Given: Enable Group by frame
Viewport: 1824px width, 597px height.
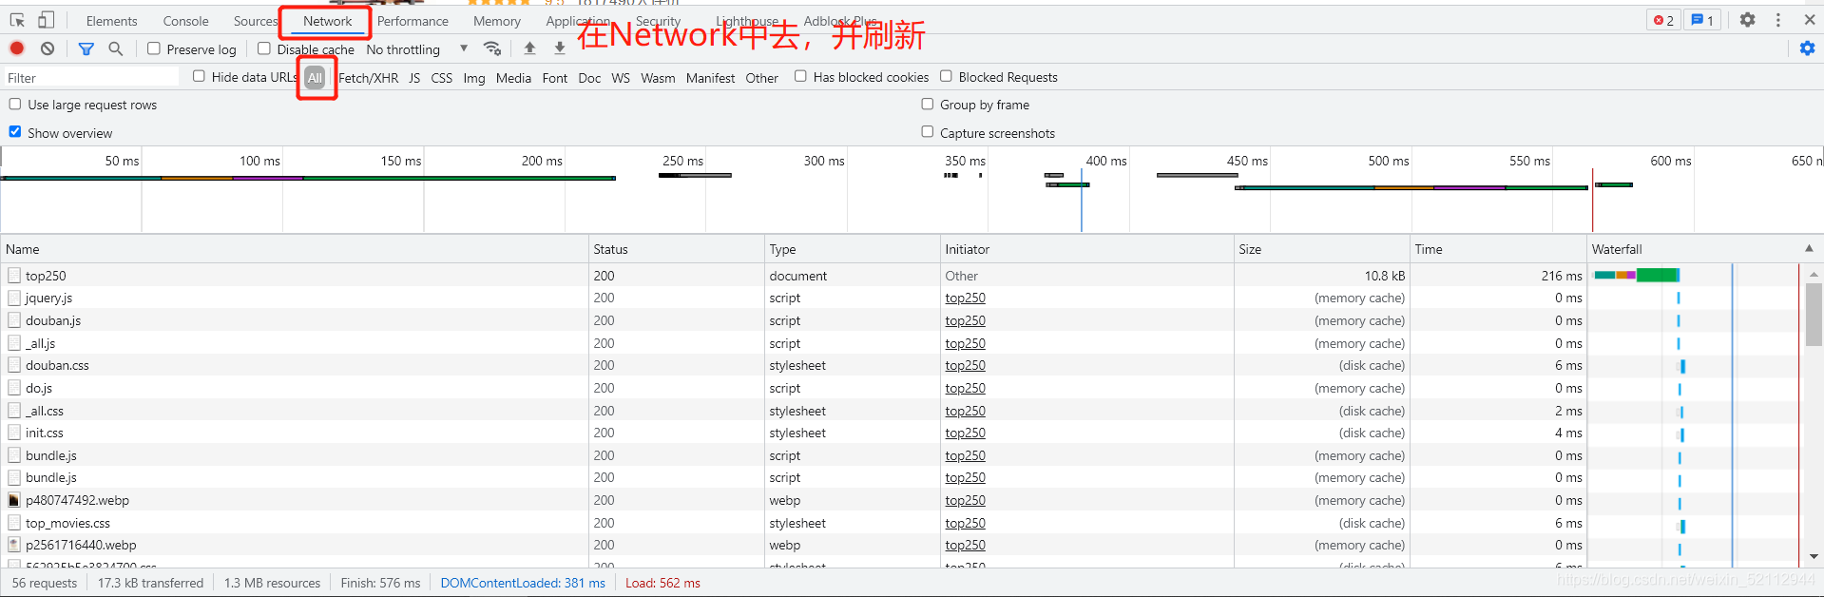Looking at the screenshot, I should coord(928,105).
